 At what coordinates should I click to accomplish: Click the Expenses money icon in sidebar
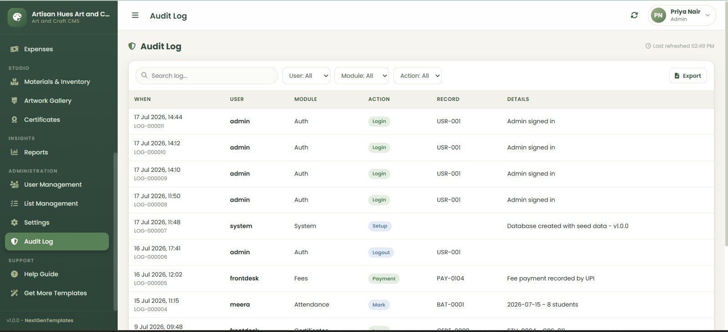(x=15, y=49)
